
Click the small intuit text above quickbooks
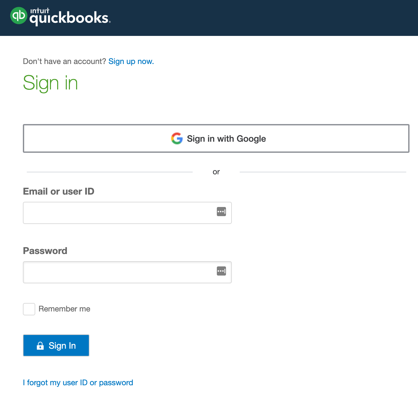tap(40, 11)
